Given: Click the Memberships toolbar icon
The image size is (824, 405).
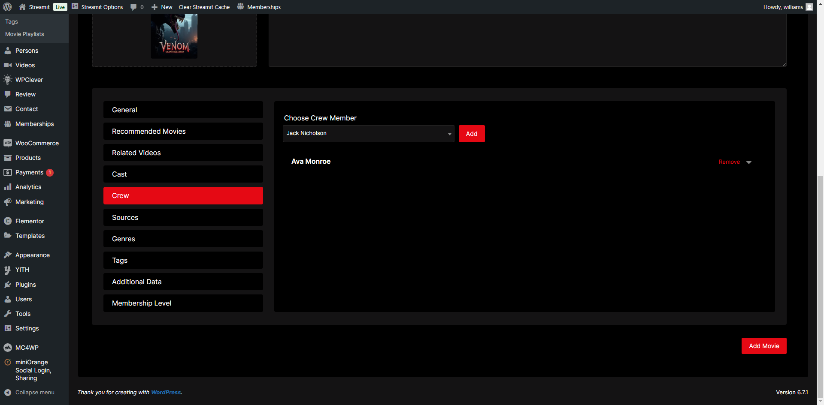Looking at the screenshot, I should click(x=240, y=6).
